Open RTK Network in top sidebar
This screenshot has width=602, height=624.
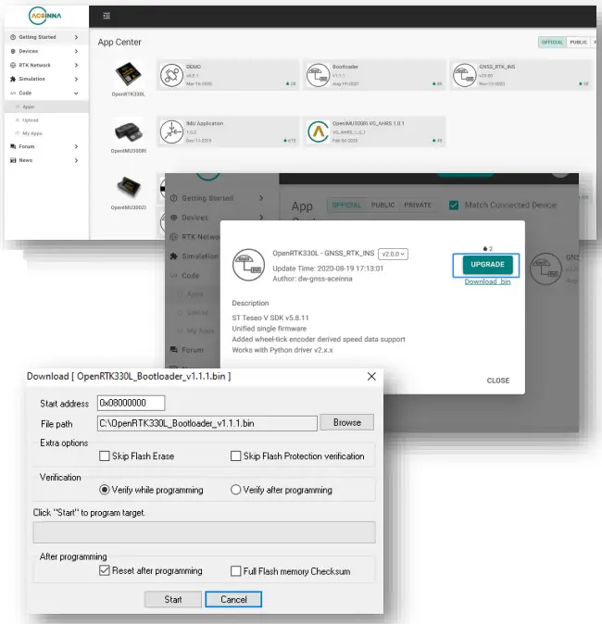click(34, 65)
